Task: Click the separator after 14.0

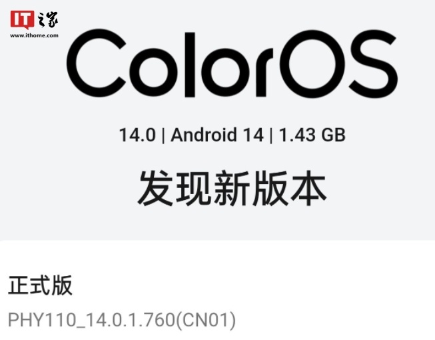Action: [x=163, y=135]
